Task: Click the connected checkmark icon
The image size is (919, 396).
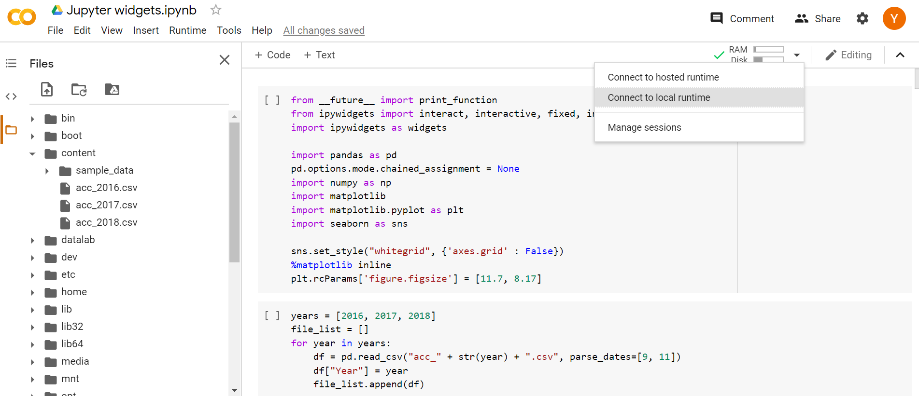Action: pyautogui.click(x=719, y=55)
